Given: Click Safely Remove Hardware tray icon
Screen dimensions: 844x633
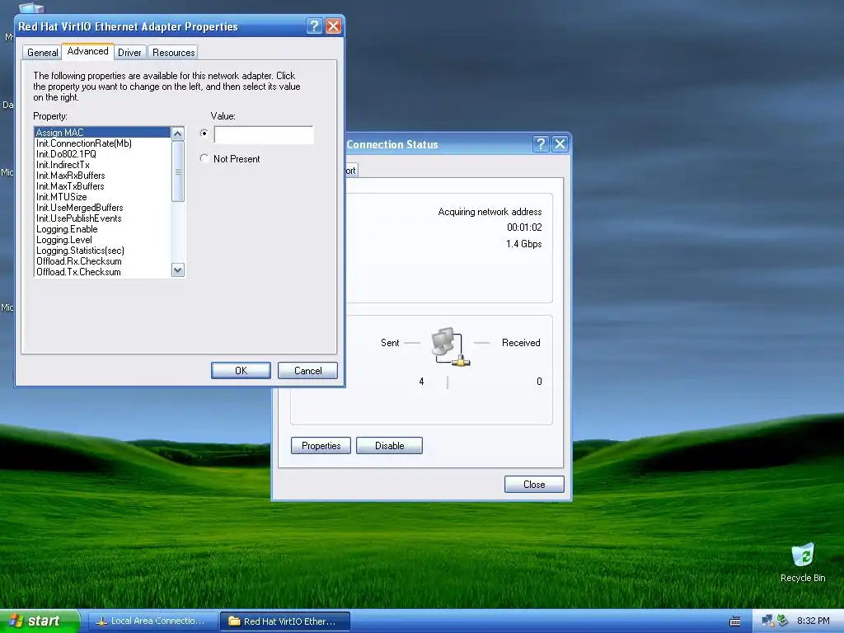Looking at the screenshot, I should [782, 621].
